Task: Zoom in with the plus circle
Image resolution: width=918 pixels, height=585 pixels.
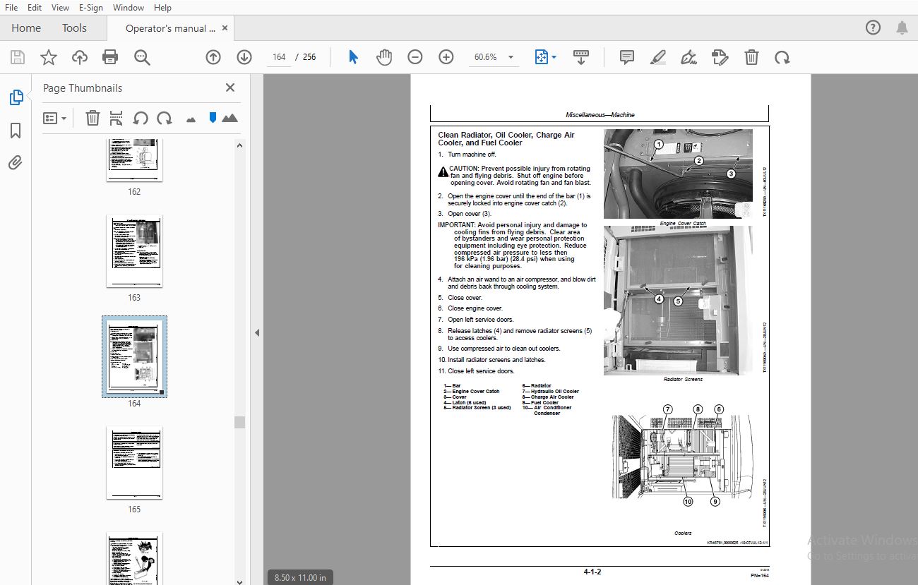Action: pyautogui.click(x=446, y=57)
